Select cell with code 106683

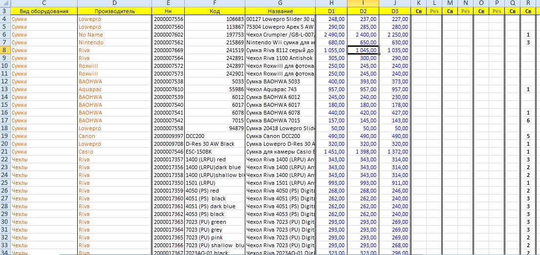point(215,19)
